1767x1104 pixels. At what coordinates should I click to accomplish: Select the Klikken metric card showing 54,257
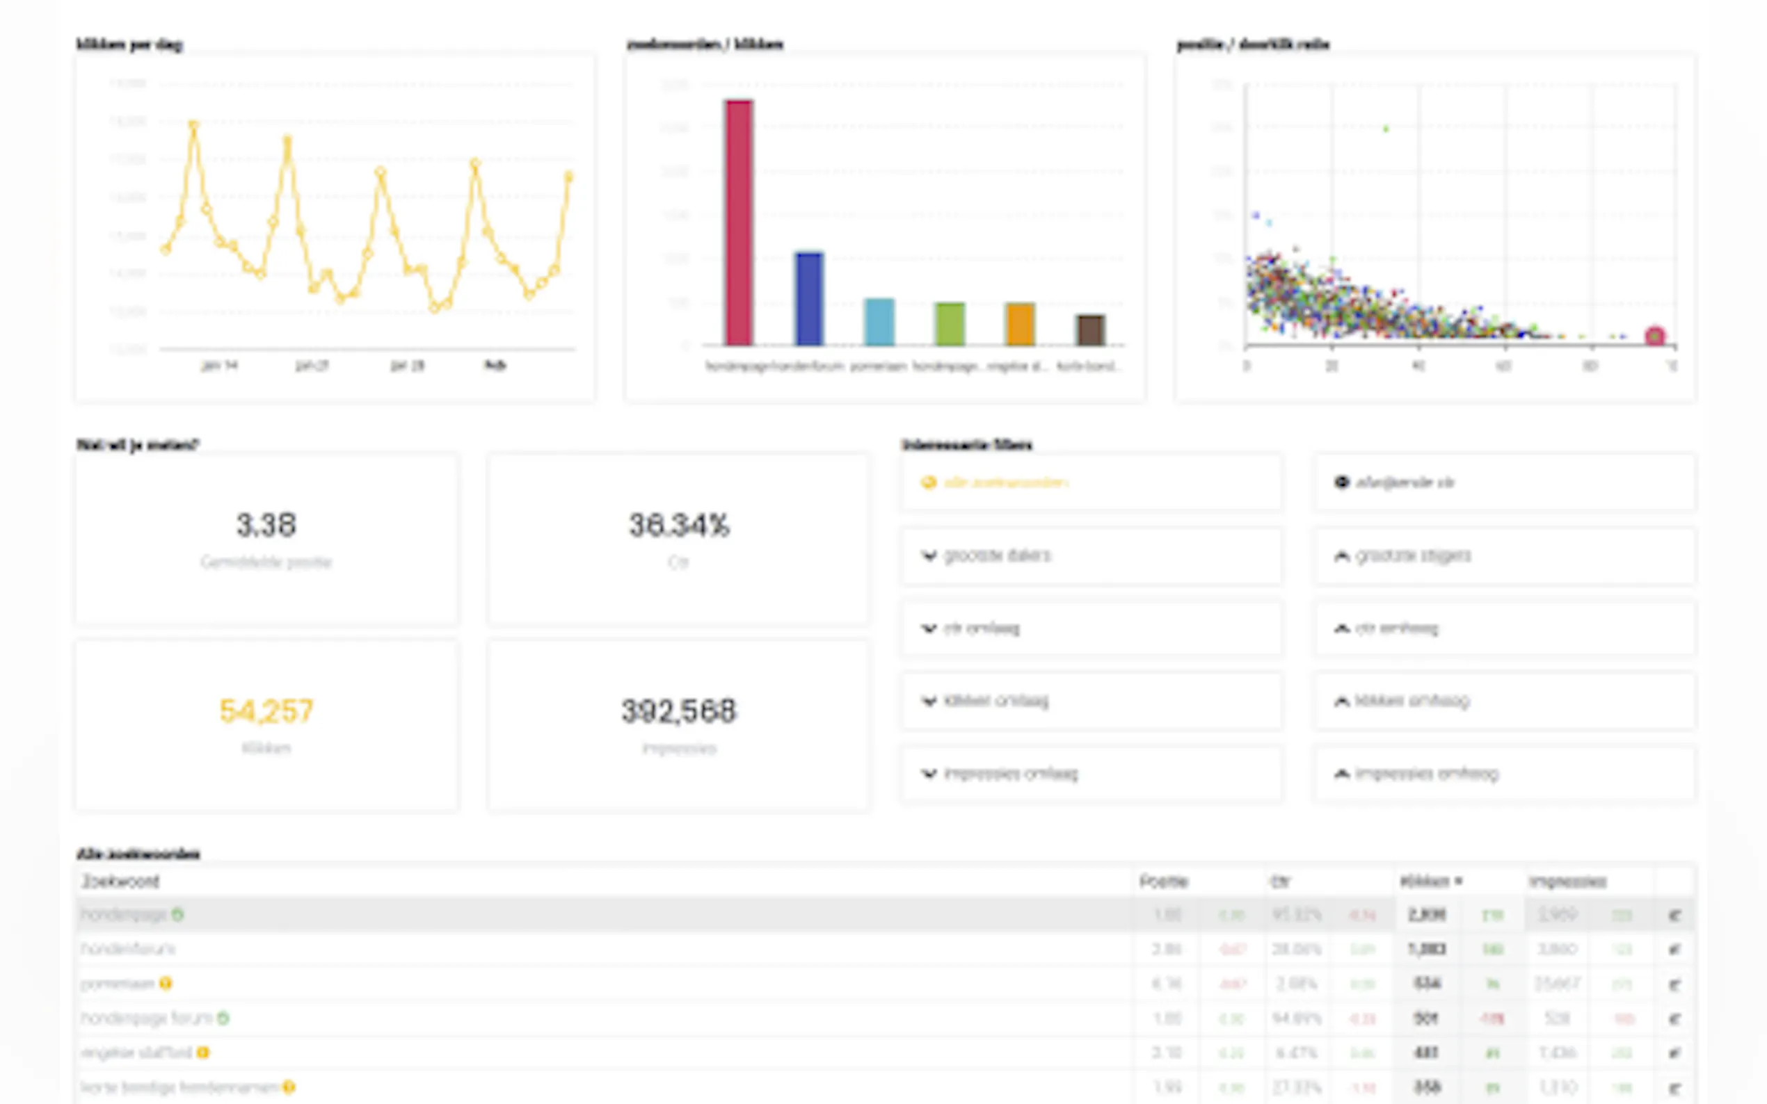pyautogui.click(x=266, y=724)
